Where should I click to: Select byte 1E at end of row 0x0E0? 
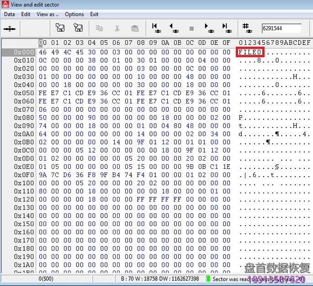click(226, 167)
